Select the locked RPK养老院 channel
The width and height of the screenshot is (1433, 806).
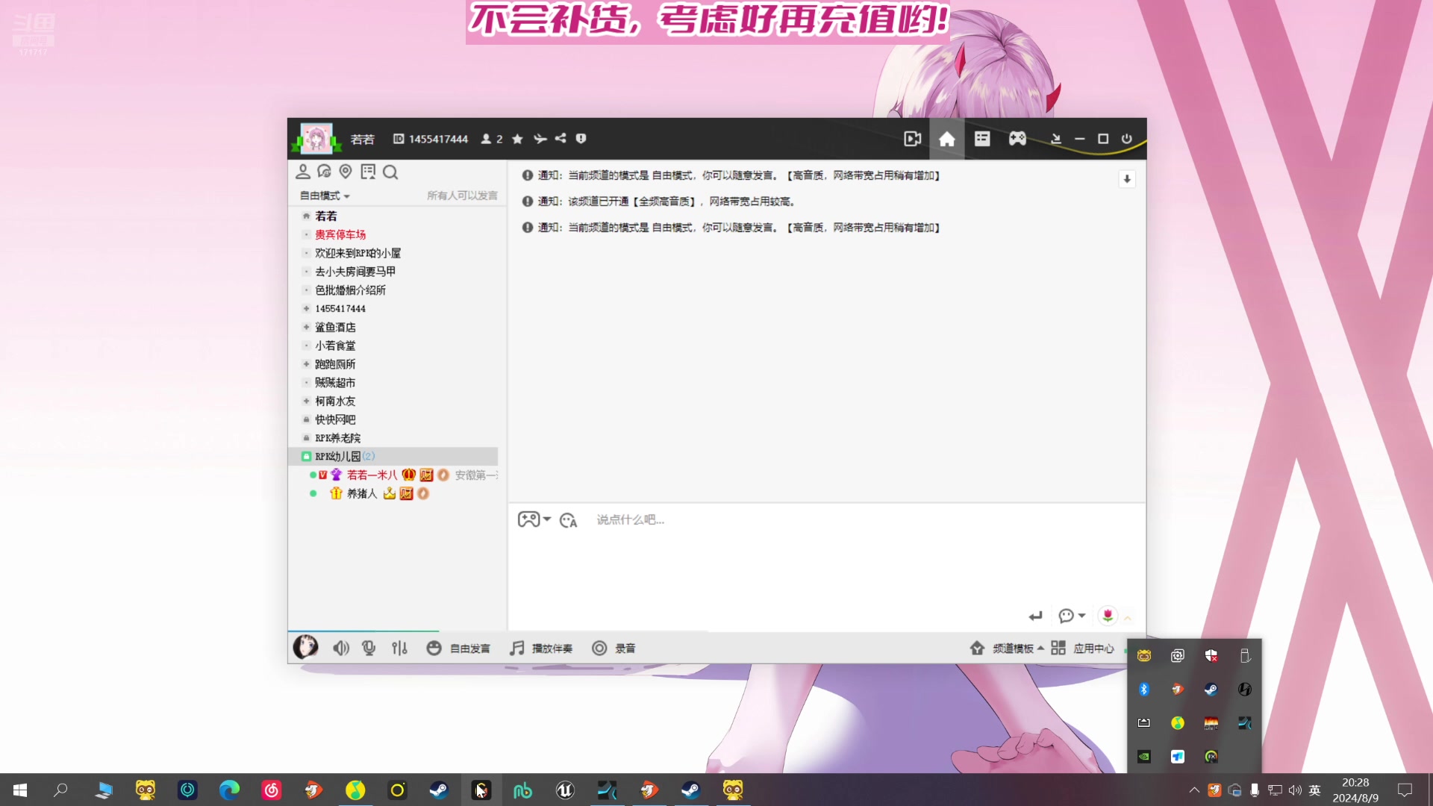click(337, 438)
